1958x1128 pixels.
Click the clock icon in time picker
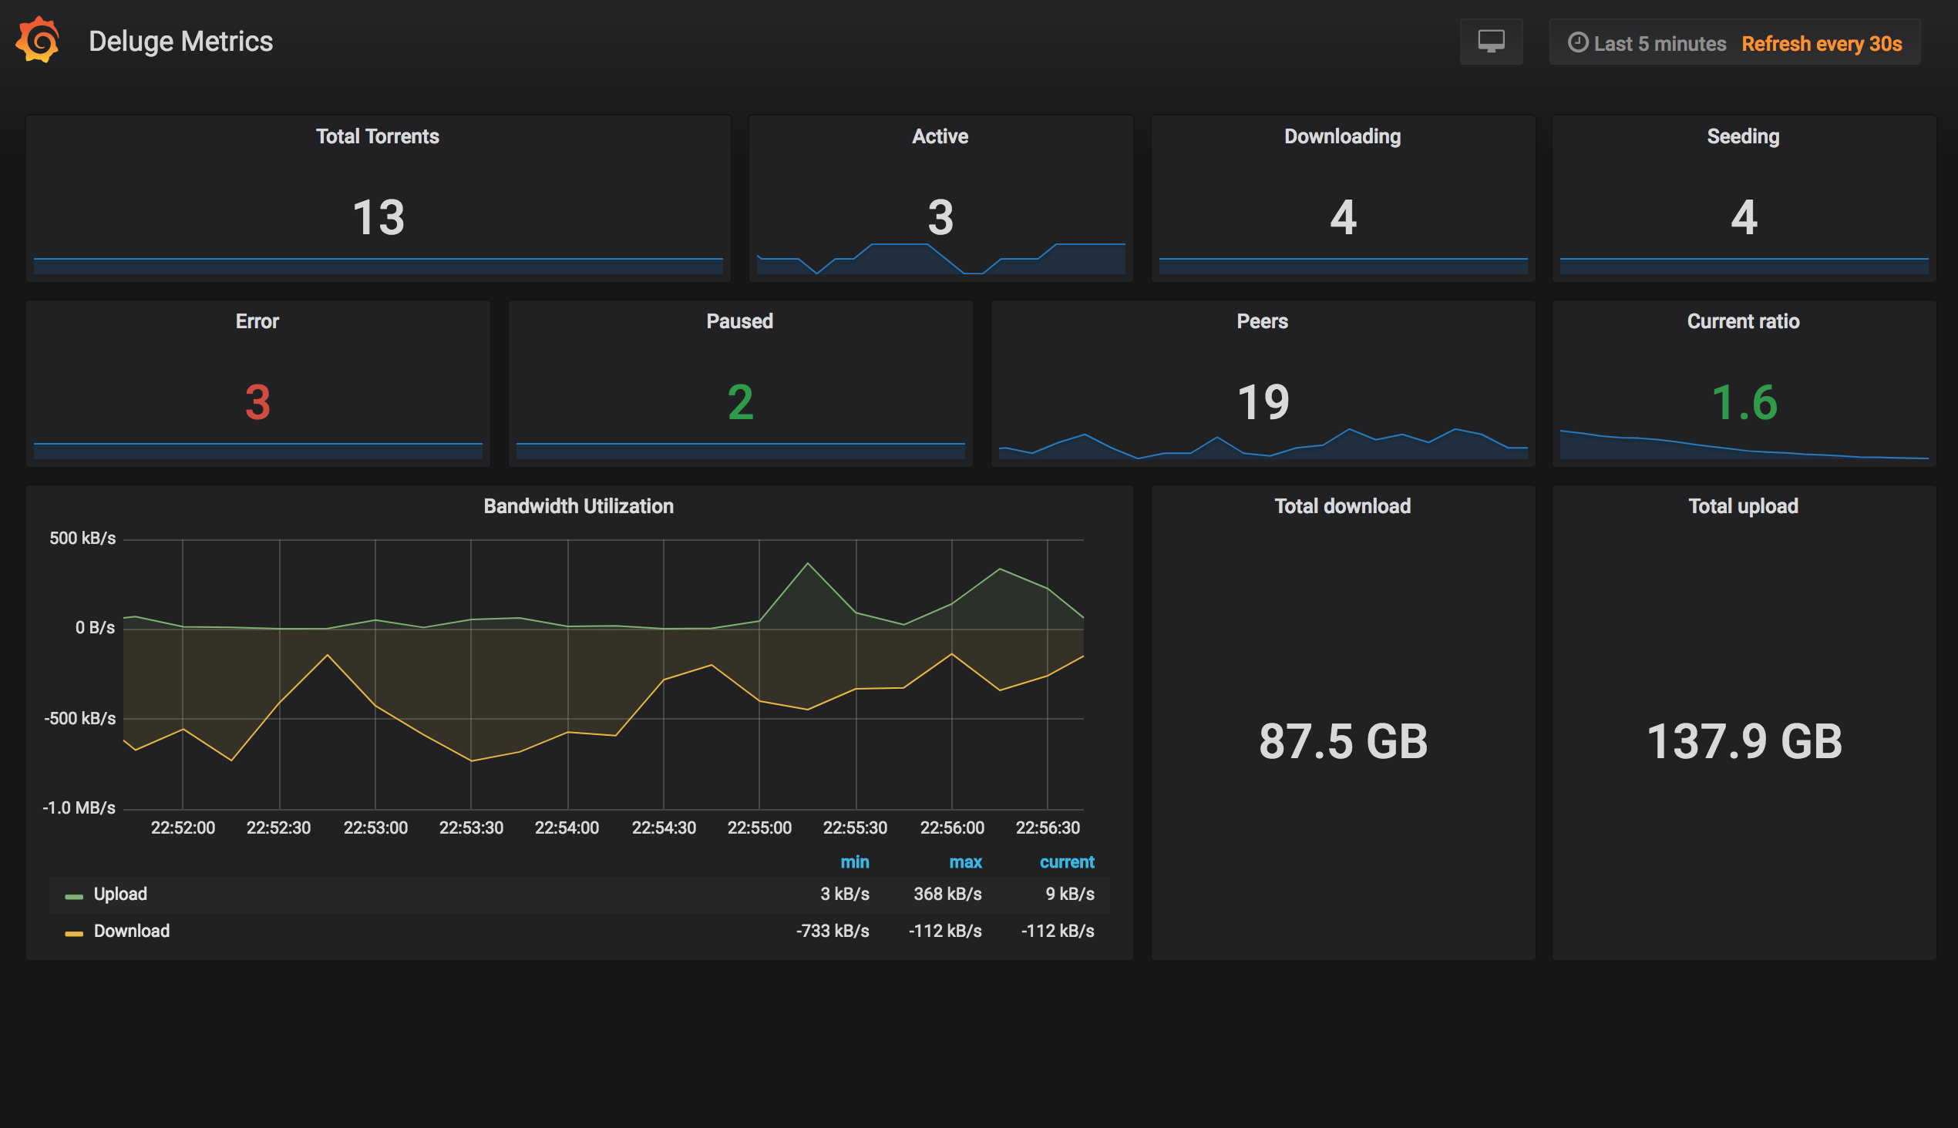[x=1577, y=42]
